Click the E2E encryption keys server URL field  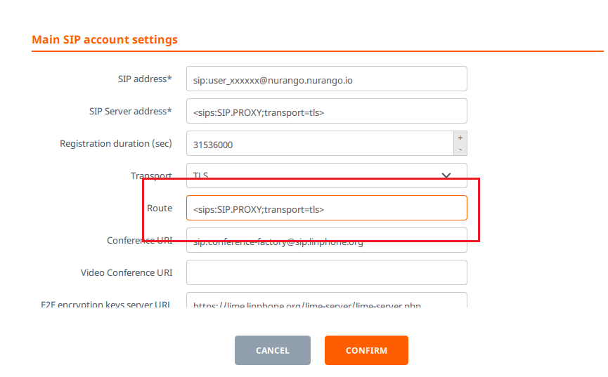click(x=326, y=300)
